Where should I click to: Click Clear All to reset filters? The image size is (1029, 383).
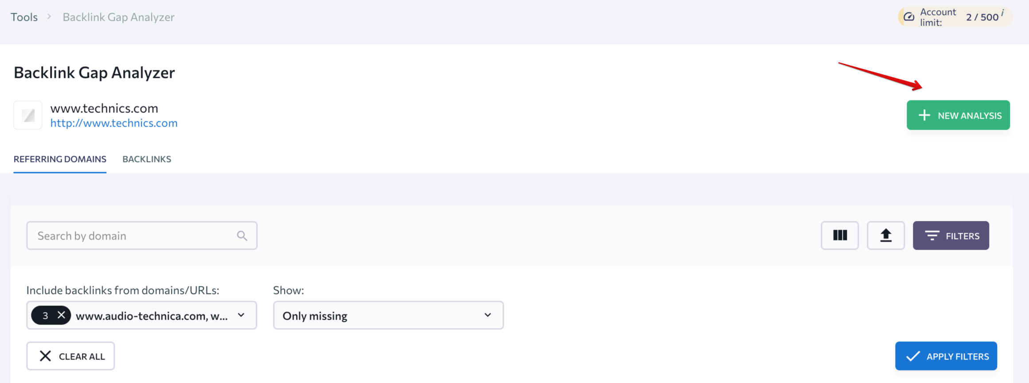(x=70, y=356)
